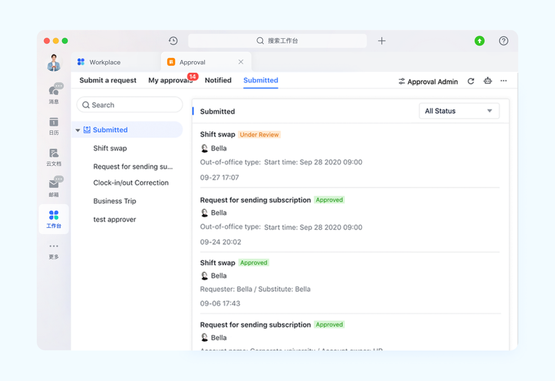Image resolution: width=555 pixels, height=381 pixels.
Task: Collapse the Submitted tree section
Action: tap(78, 130)
